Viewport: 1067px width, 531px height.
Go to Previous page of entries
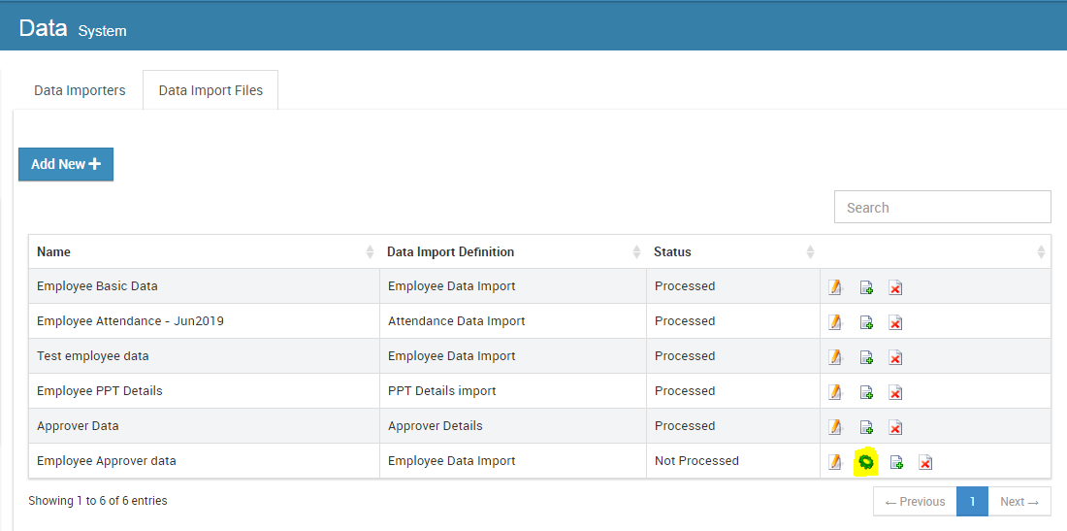(x=916, y=502)
